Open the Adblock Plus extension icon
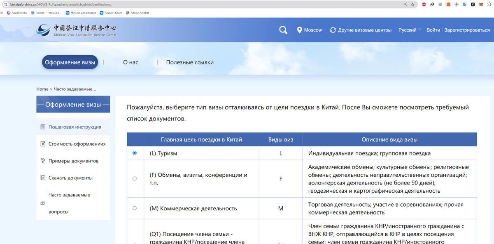 [x=424, y=5]
